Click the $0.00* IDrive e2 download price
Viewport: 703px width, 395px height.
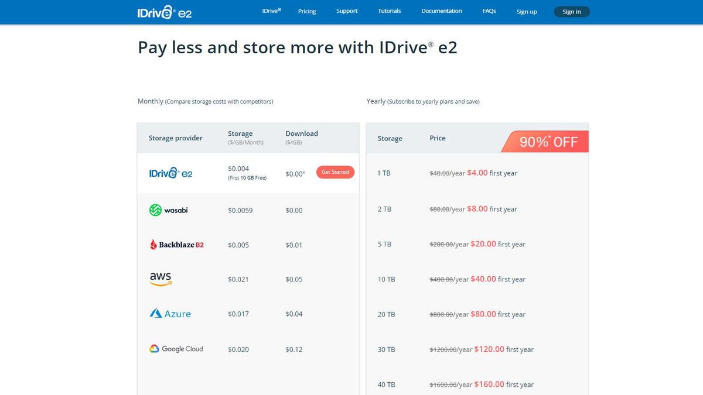pos(295,174)
